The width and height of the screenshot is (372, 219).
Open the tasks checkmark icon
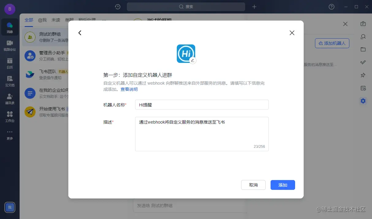tap(363, 62)
